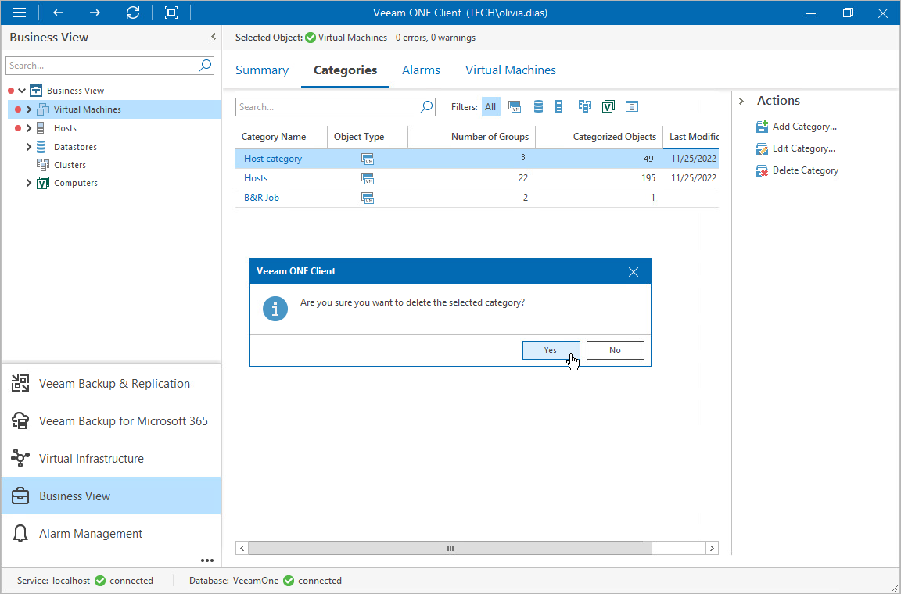This screenshot has width=901, height=594.
Task: Click VM type icon in B&R Job row
Action: [x=367, y=198]
